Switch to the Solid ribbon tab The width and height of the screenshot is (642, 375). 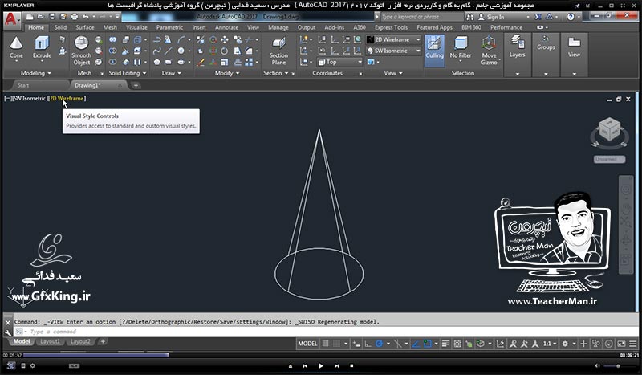[60, 27]
